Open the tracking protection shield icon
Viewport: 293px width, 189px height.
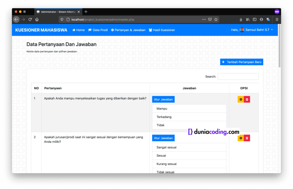62,19
